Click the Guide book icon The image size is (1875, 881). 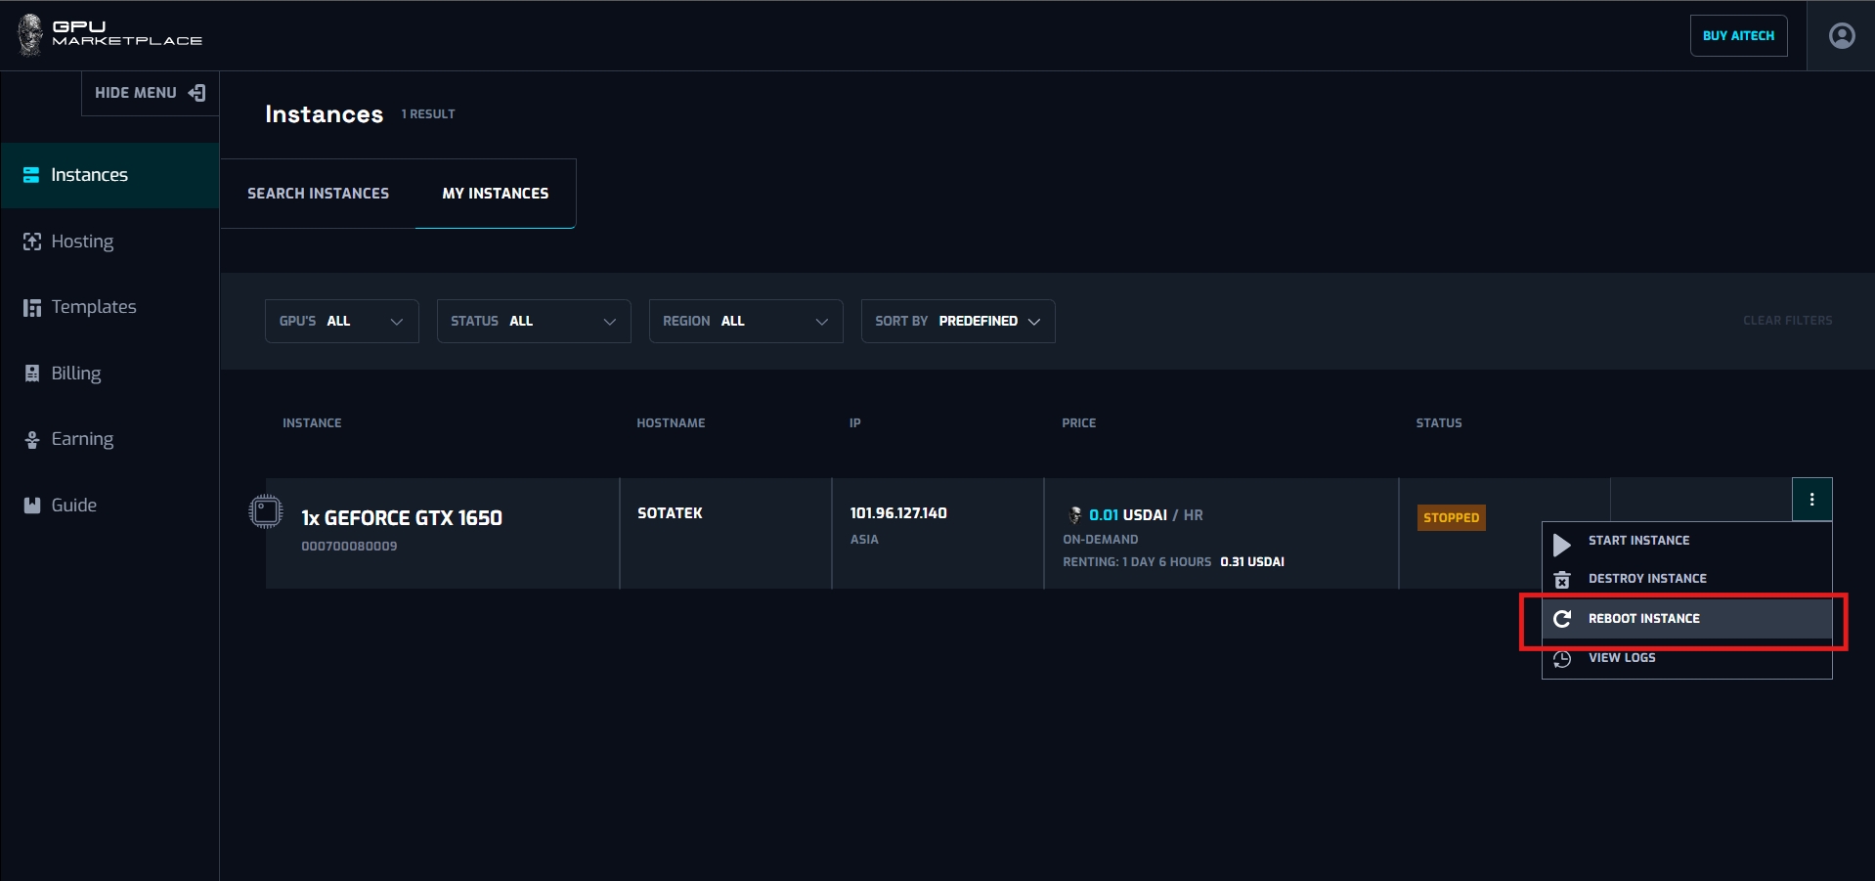click(32, 506)
